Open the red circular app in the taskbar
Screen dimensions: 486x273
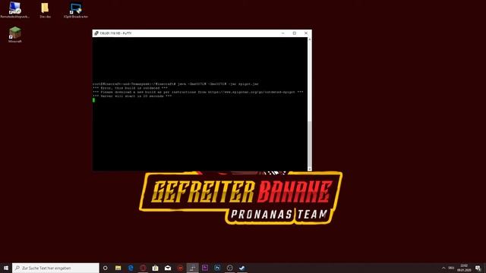(143, 268)
